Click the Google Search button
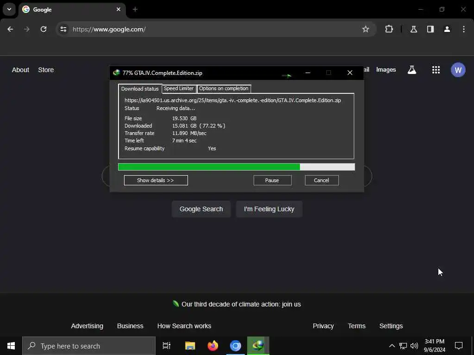This screenshot has height=355, width=474. pos(201,209)
